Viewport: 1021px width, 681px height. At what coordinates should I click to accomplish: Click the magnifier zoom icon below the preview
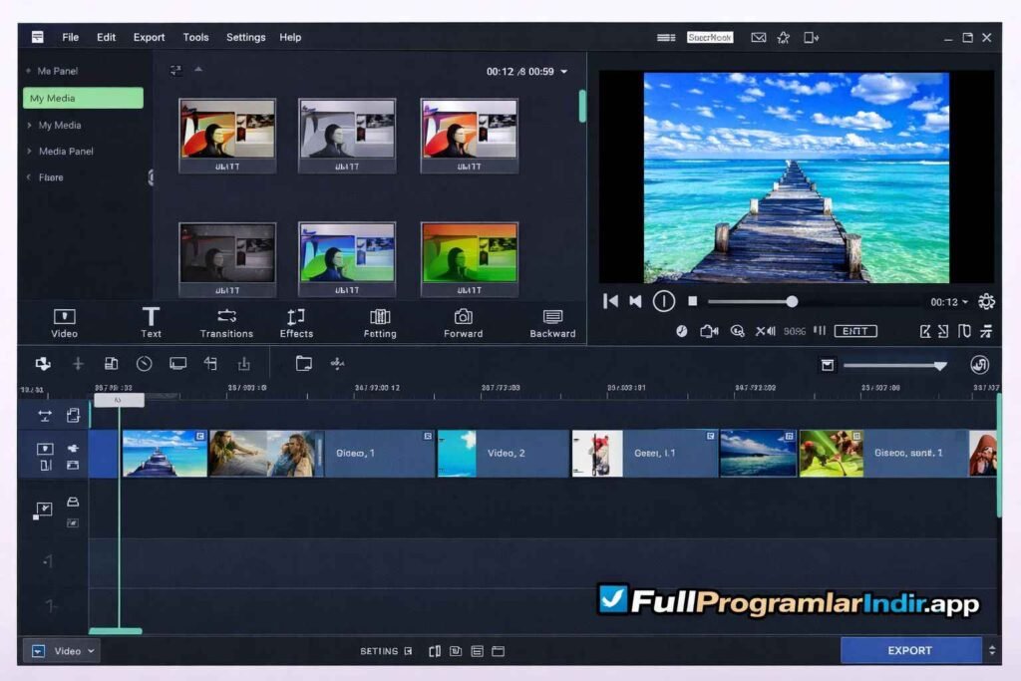pyautogui.click(x=736, y=330)
